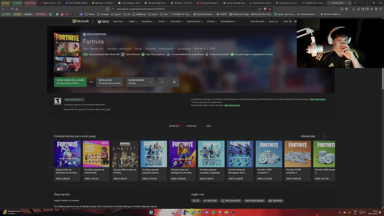Click the browser home icon
Screen dimensions: 384x216
pyautogui.click(x=17, y=9)
